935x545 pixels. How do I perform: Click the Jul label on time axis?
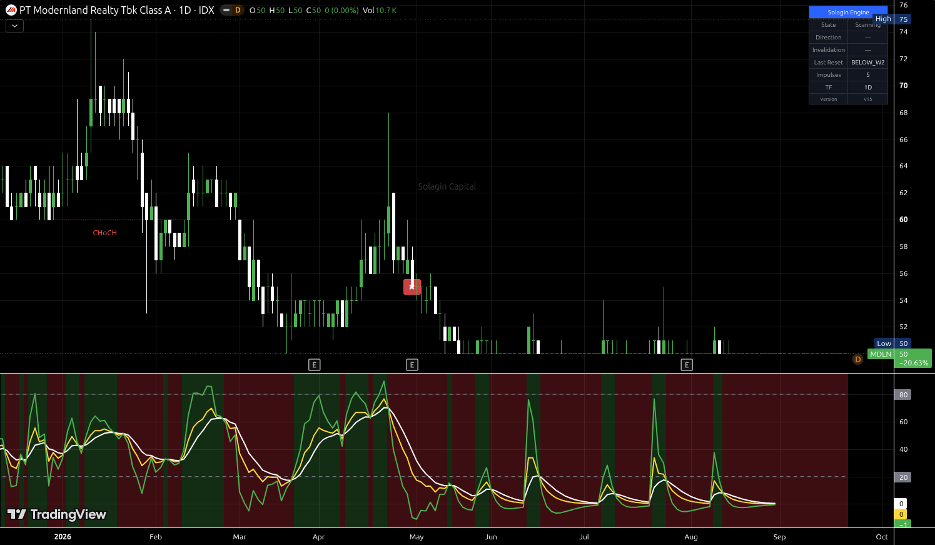pos(584,537)
